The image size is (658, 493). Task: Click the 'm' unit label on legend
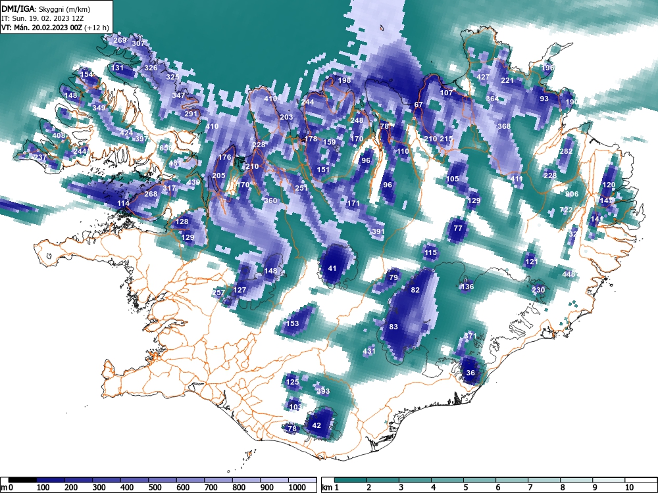pos(4,488)
